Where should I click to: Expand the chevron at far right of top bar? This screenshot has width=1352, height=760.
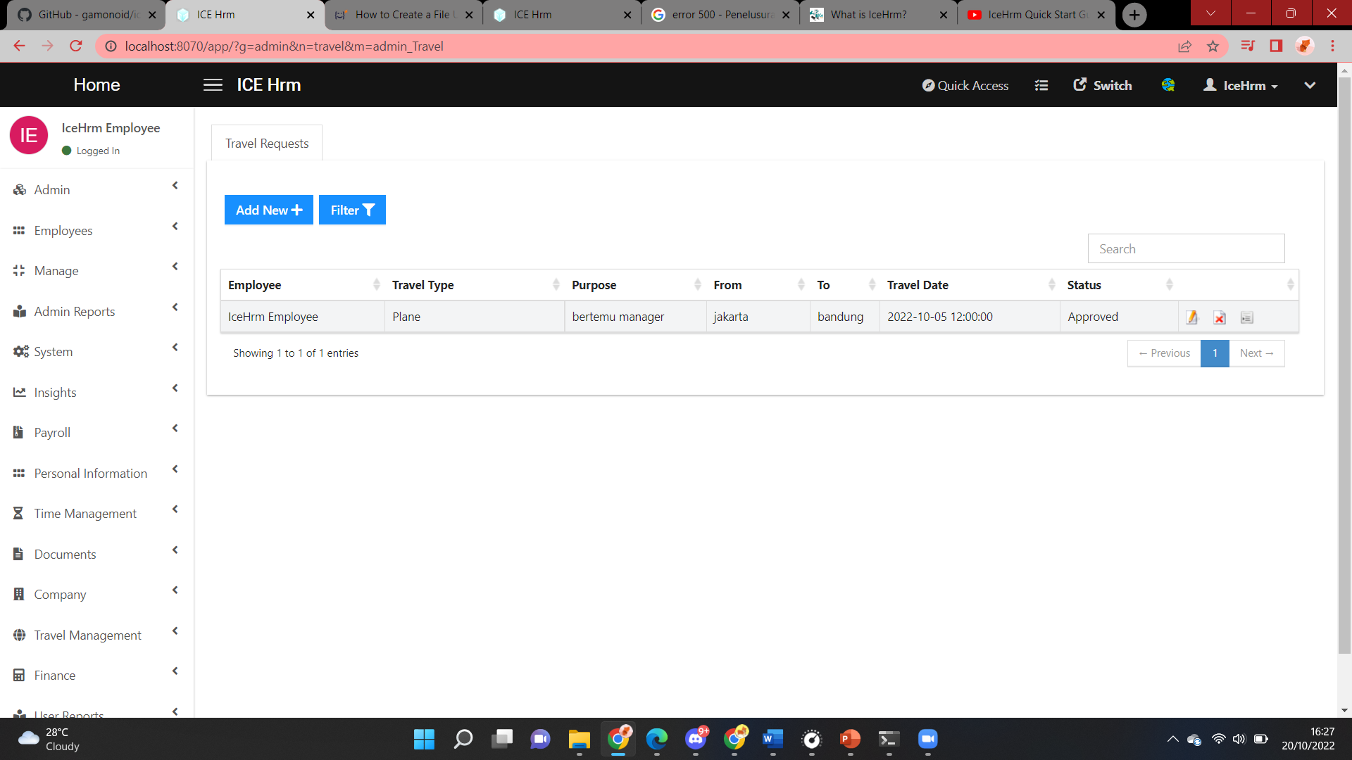(1310, 85)
